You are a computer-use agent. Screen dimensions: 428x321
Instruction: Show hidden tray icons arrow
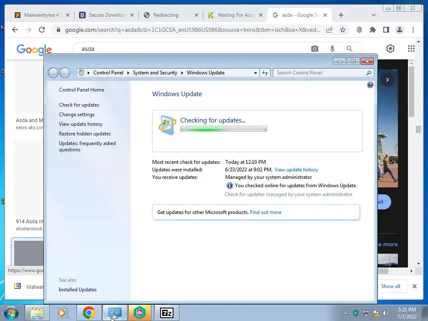346,313
